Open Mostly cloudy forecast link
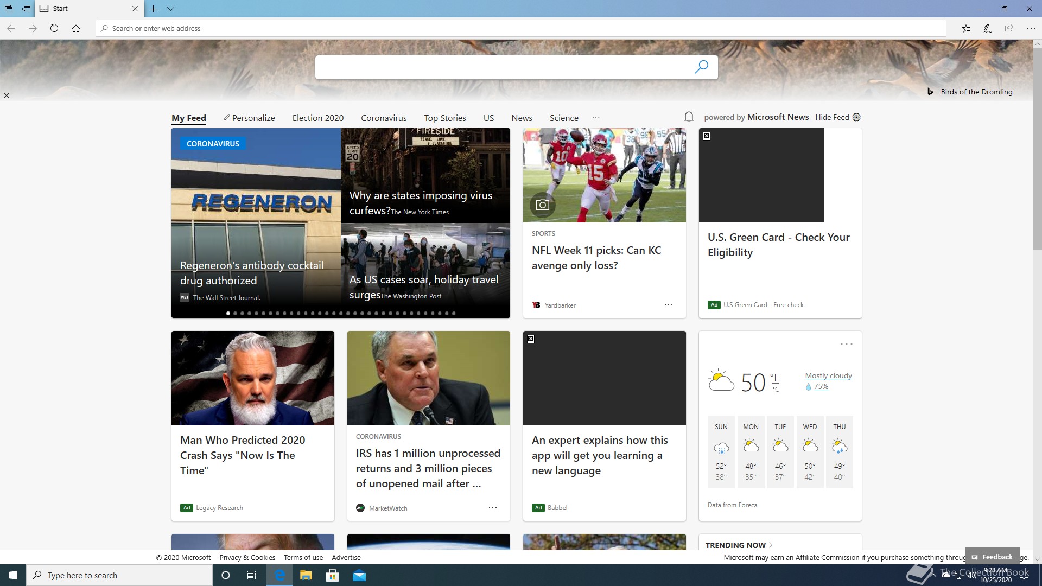This screenshot has width=1042, height=586. coord(828,375)
